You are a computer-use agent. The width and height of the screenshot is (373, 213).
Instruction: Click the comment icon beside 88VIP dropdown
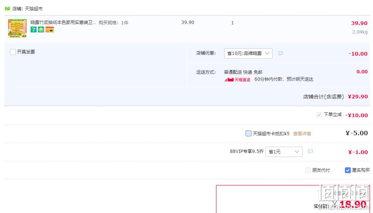tap(311, 151)
